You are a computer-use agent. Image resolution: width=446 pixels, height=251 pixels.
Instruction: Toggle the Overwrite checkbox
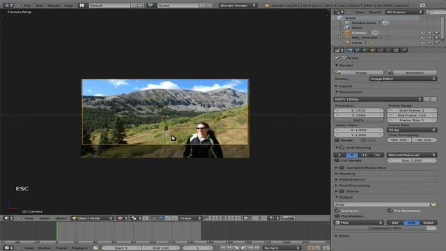[x=337, y=211]
